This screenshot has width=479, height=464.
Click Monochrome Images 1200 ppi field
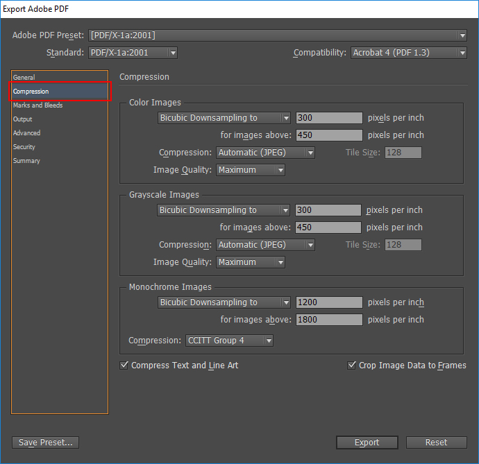click(329, 302)
